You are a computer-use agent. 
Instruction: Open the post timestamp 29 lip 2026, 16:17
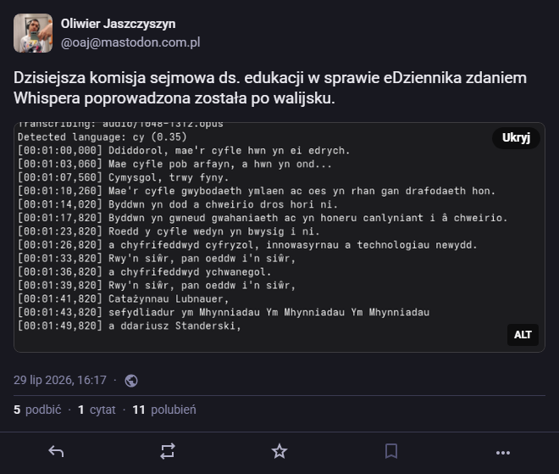(x=60, y=380)
